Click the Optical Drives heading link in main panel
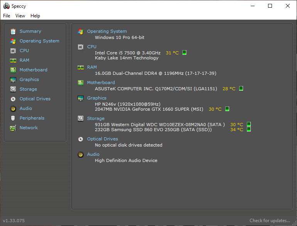The height and width of the screenshot is (226, 297). [103, 139]
